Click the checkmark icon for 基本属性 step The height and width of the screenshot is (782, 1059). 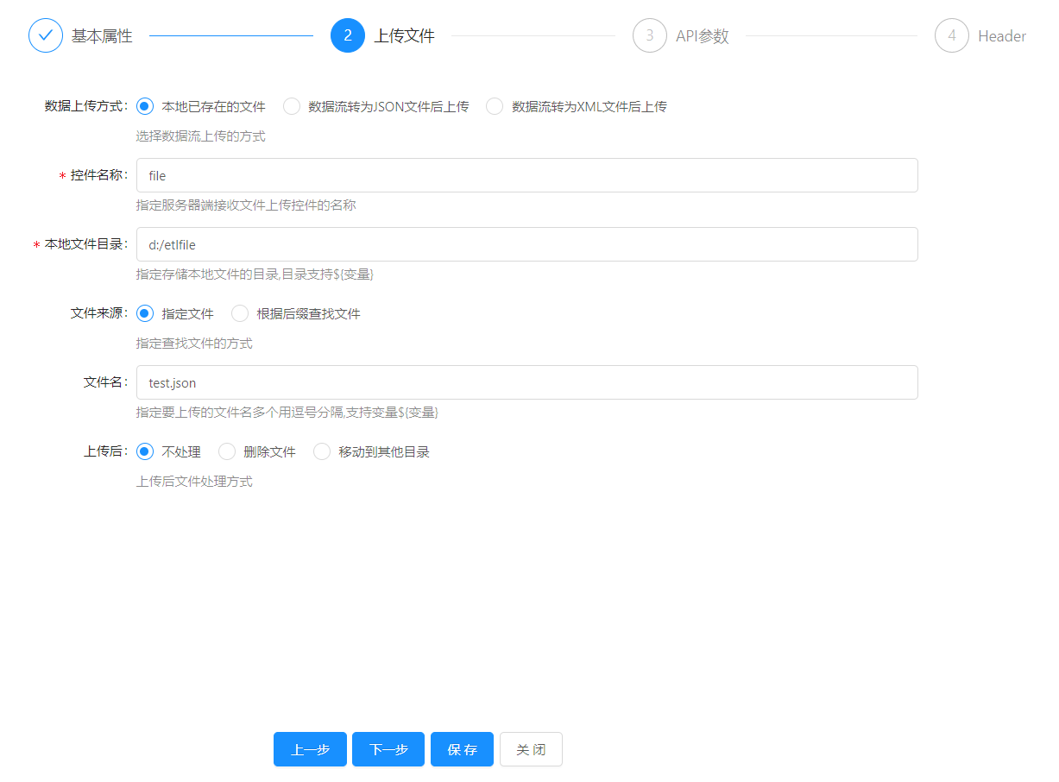coord(46,35)
